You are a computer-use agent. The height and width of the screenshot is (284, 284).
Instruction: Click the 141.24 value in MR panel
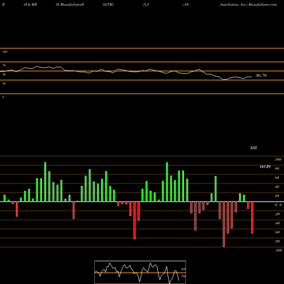265,166
